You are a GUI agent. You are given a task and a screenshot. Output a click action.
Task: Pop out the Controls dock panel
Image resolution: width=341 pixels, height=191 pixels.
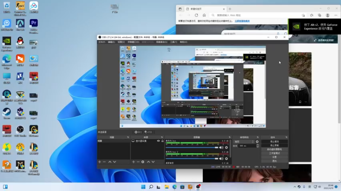click(x=286, y=137)
